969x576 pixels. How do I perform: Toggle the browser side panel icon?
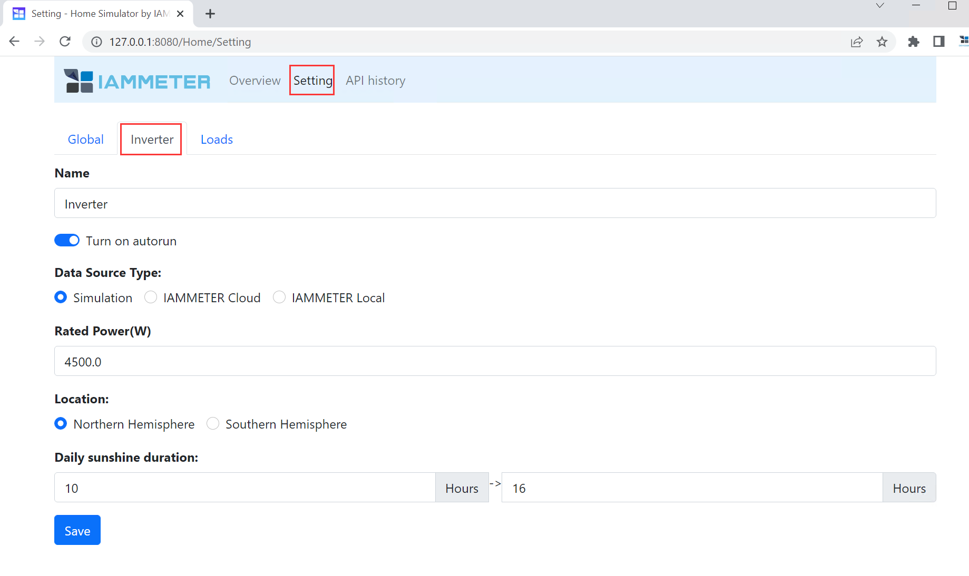point(938,42)
